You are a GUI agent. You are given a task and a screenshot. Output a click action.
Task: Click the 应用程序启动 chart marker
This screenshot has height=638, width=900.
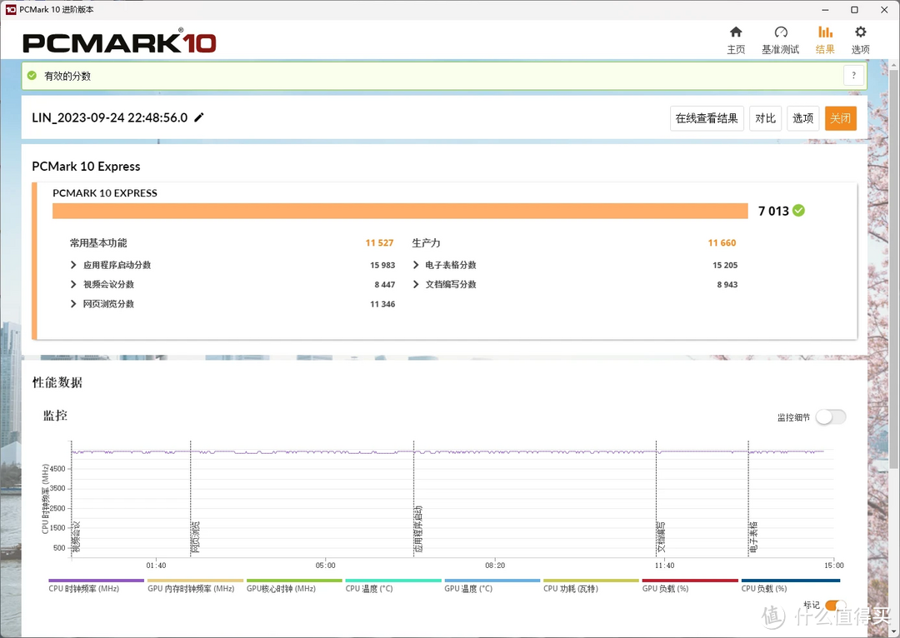[x=418, y=528]
